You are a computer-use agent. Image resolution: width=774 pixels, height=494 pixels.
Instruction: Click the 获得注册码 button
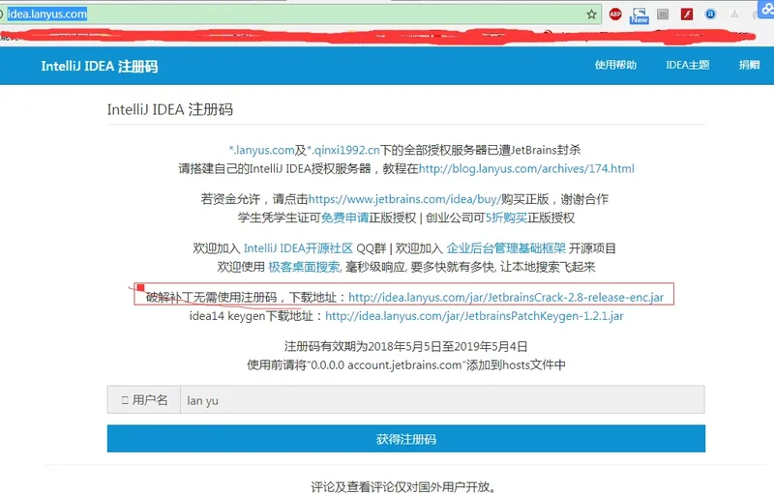pos(405,439)
